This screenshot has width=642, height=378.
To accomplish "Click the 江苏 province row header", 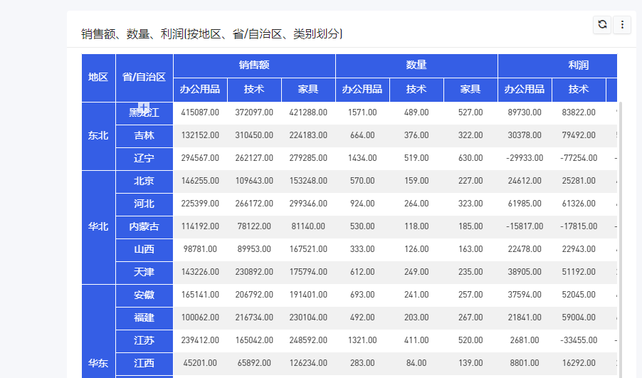I will click(x=144, y=341).
